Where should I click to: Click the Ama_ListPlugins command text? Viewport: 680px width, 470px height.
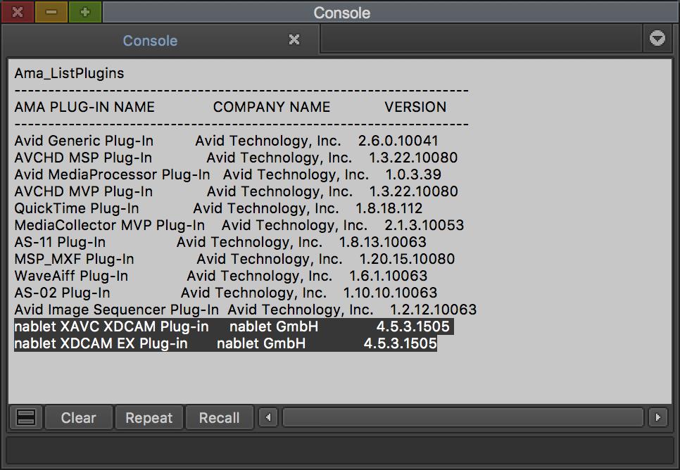[x=70, y=73]
